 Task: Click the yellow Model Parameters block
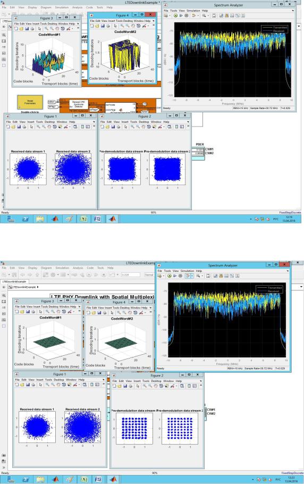click(30, 102)
